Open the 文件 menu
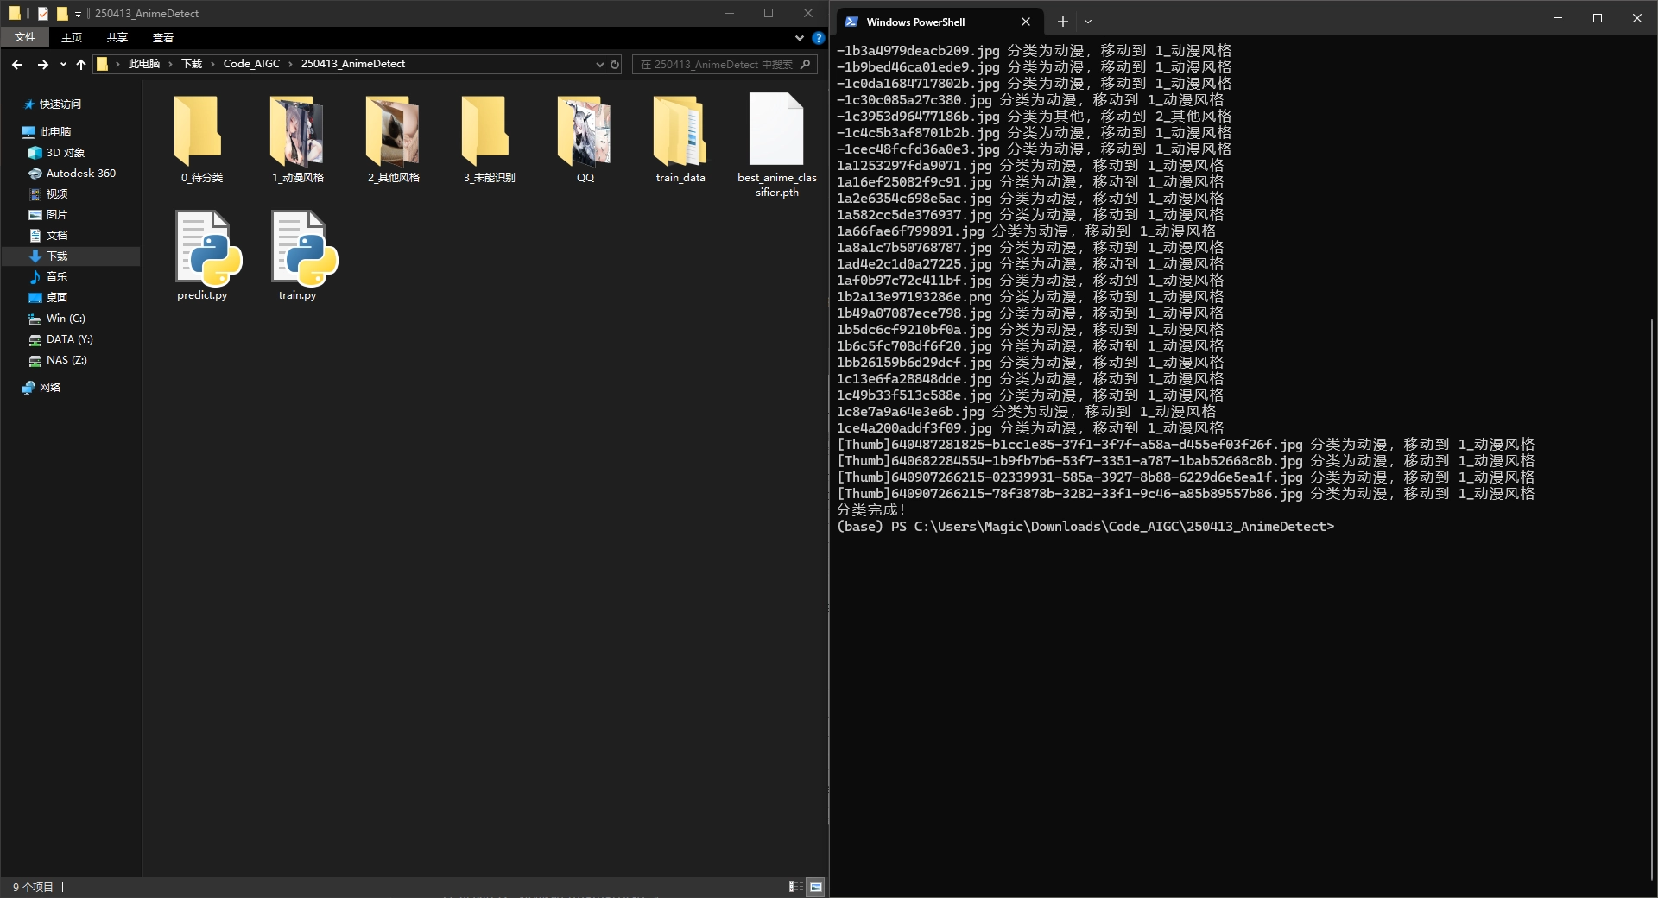This screenshot has height=898, width=1658. (25, 38)
